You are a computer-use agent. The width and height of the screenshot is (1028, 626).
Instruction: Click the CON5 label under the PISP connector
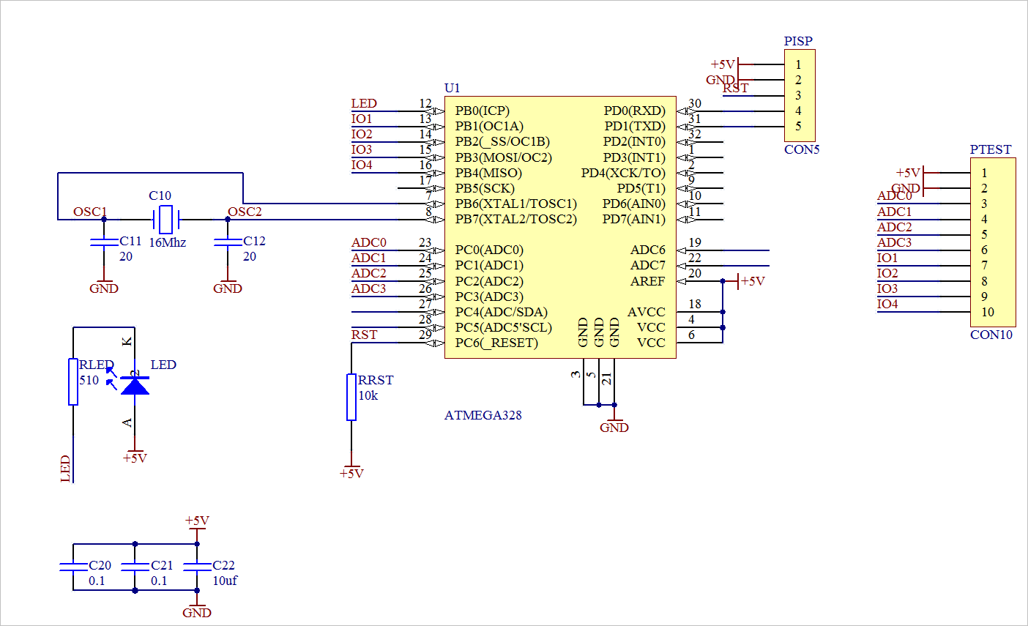802,149
